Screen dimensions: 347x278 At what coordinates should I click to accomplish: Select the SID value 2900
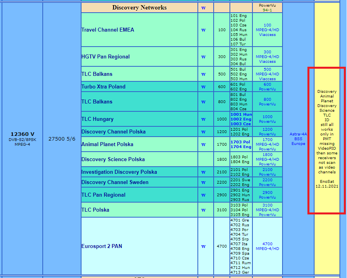[x=222, y=195]
